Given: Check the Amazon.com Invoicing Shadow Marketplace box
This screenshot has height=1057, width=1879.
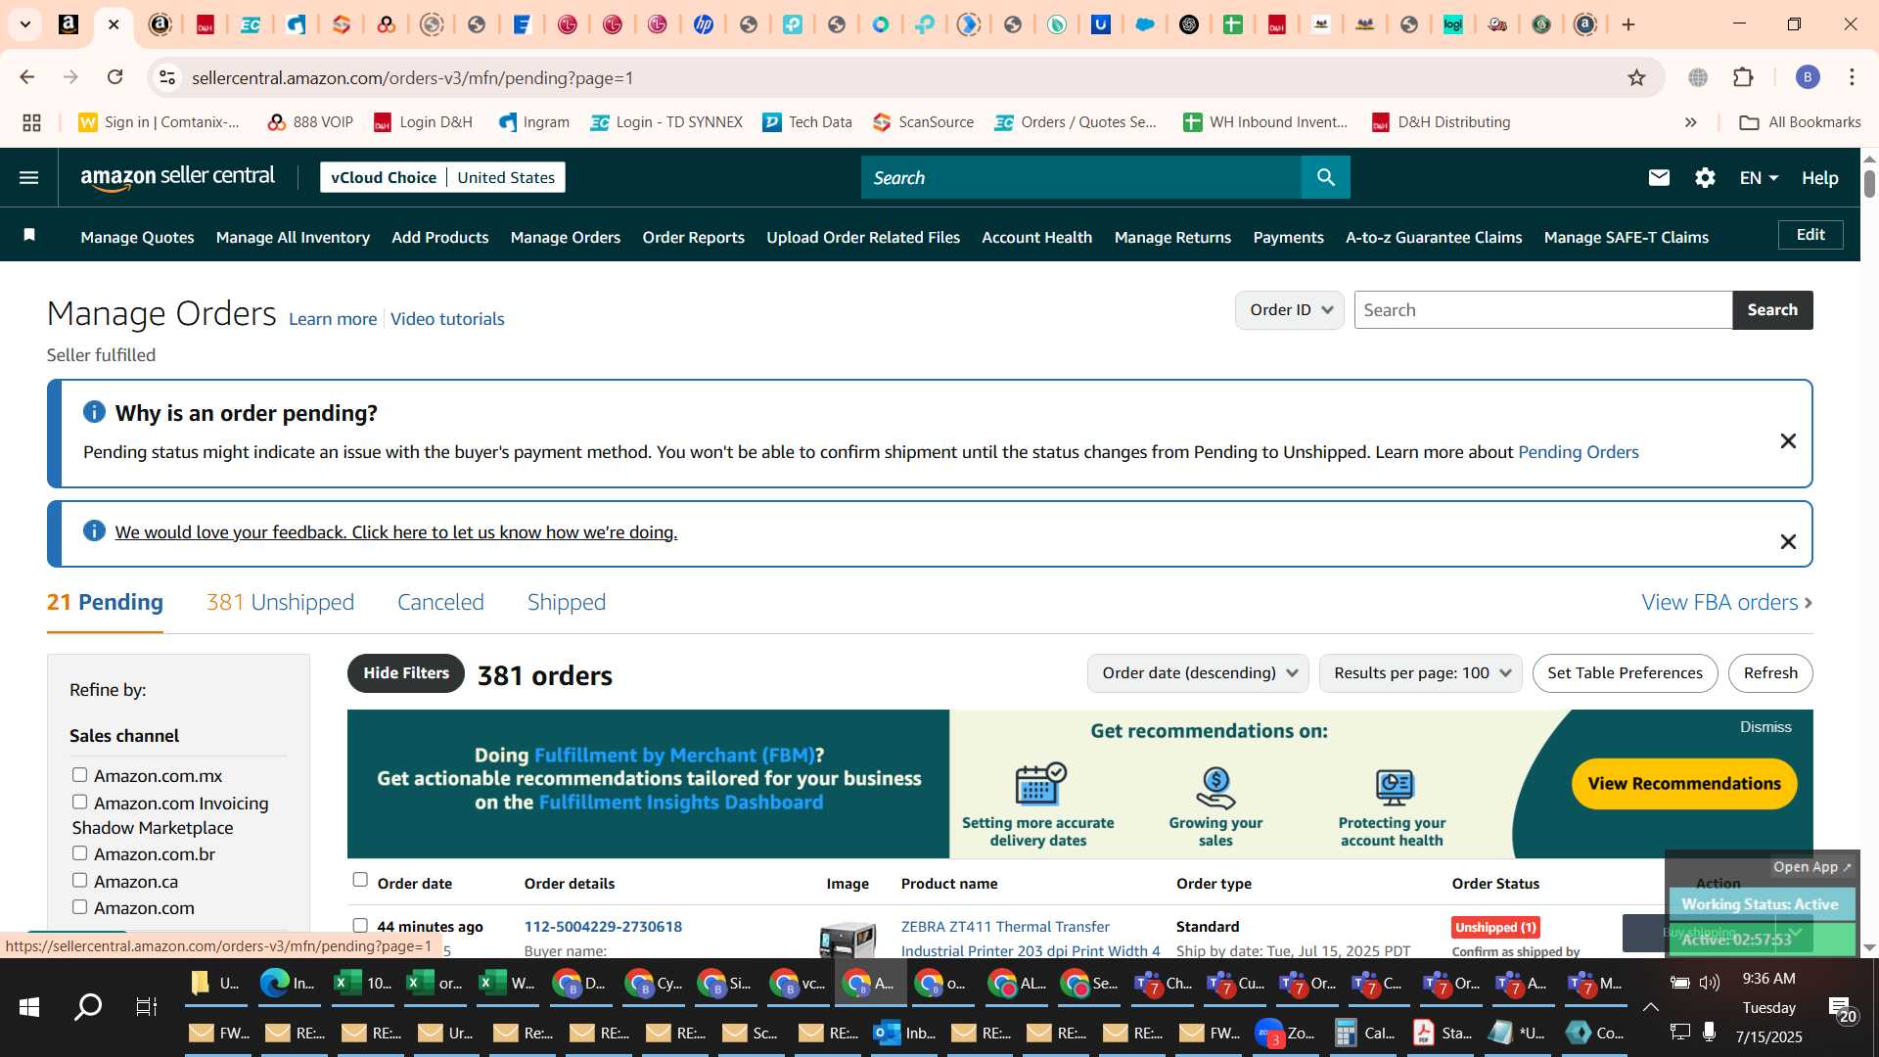Looking at the screenshot, I should (x=79, y=803).
